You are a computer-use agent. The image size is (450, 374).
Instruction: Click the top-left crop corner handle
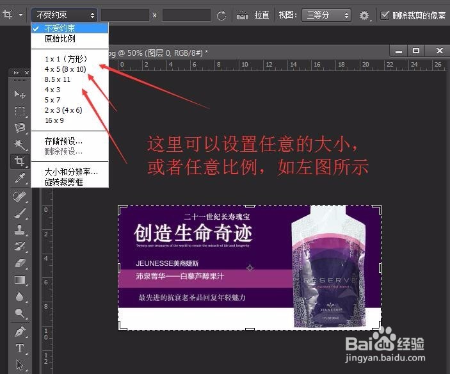click(x=122, y=209)
